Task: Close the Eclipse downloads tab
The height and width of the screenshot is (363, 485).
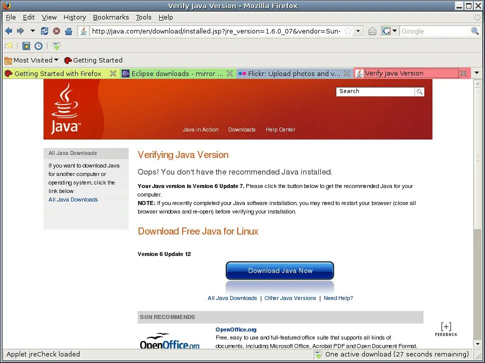Action: click(x=230, y=73)
